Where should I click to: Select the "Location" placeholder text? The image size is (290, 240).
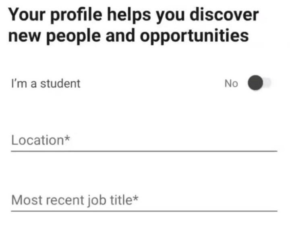pos(36,140)
